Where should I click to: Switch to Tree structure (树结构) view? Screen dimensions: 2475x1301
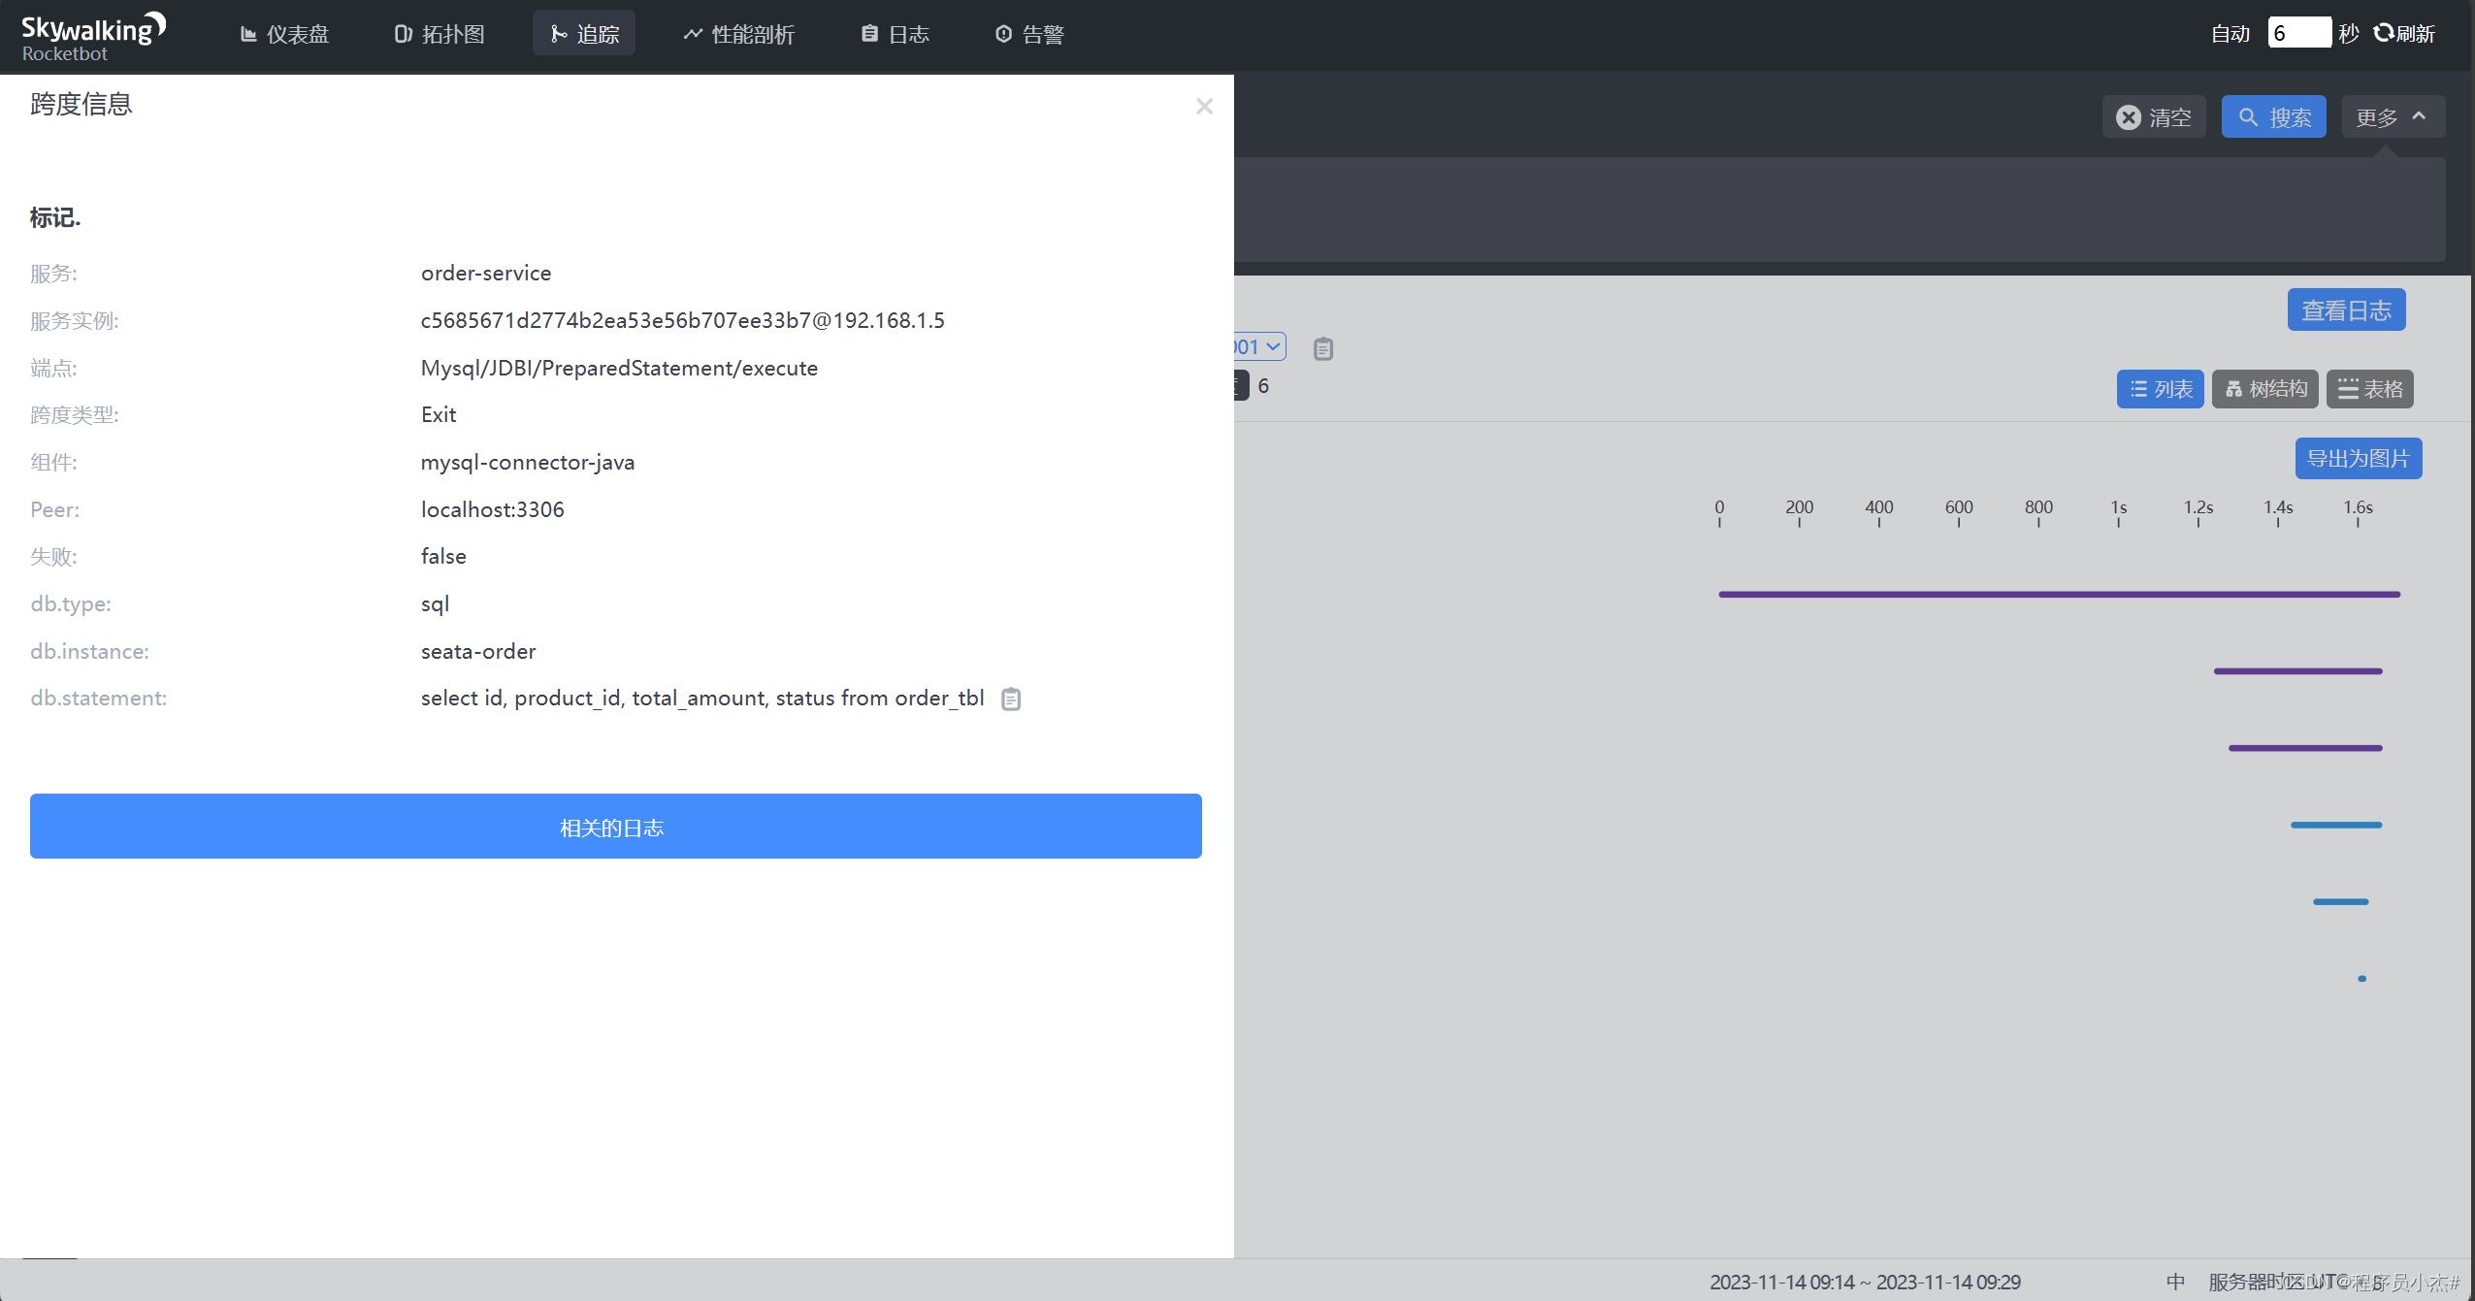pos(2265,389)
